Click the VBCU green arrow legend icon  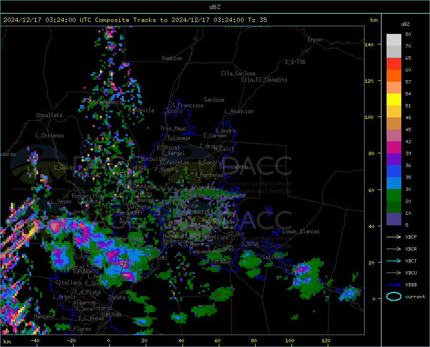click(x=394, y=273)
